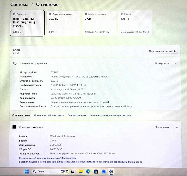This screenshot has width=187, height=176.
Task: Click the device code value 09AD1E82-2C6E-4A5D-B5E7-2B5CEEDD9EA7
Action: (74, 94)
